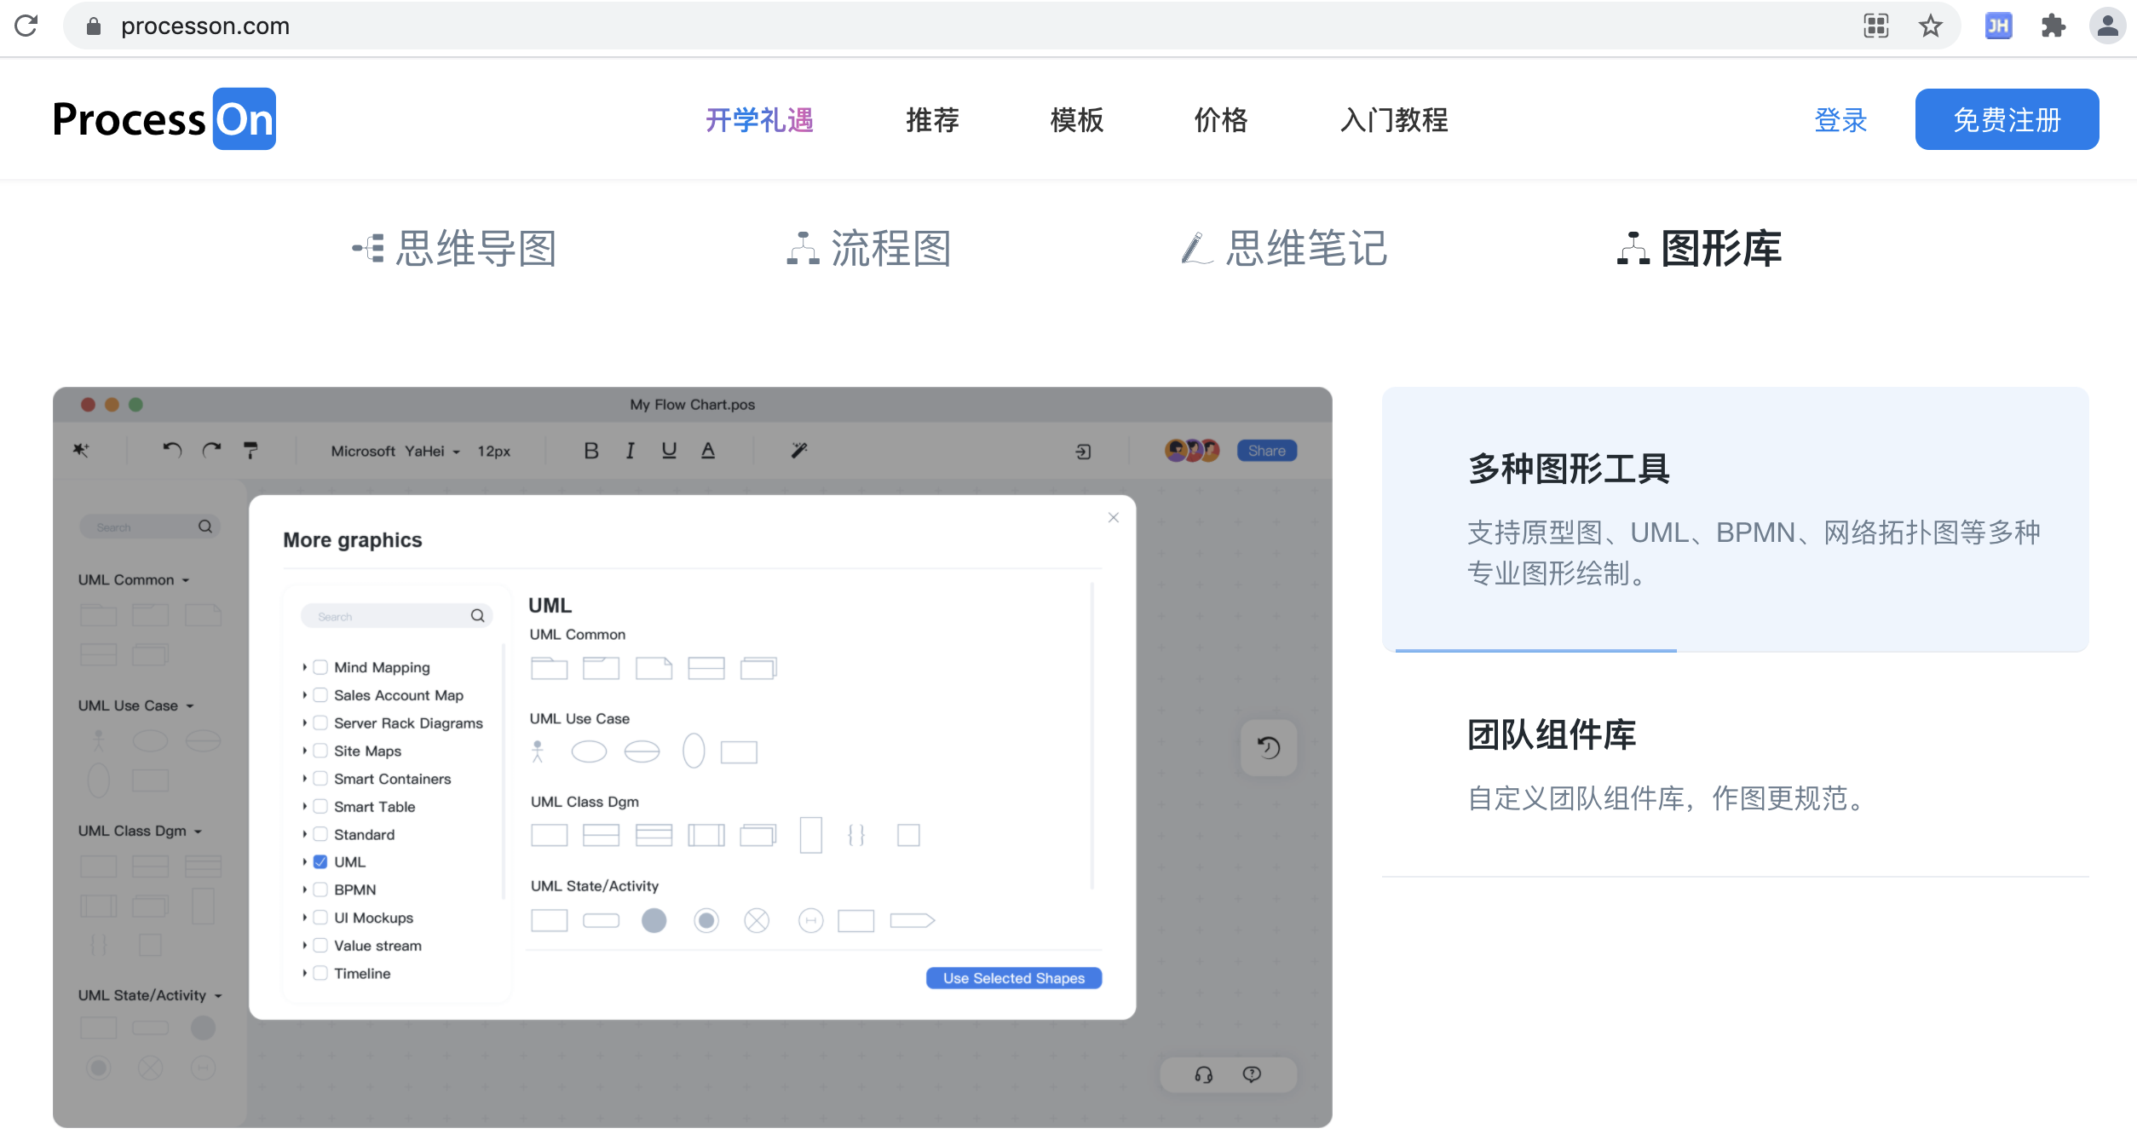Click the font size 12px dropdown

coord(496,449)
